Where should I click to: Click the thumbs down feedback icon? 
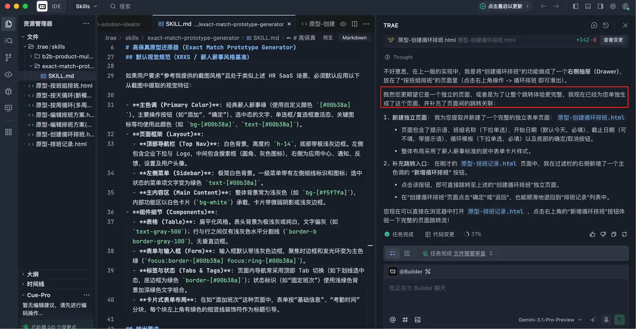pyautogui.click(x=603, y=234)
